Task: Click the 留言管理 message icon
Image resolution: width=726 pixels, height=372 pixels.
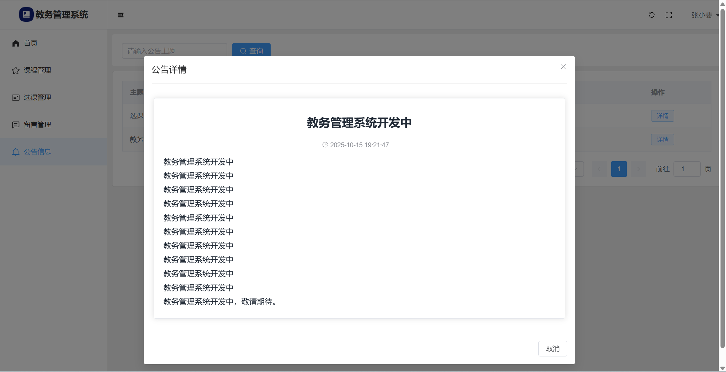Action: (x=16, y=125)
